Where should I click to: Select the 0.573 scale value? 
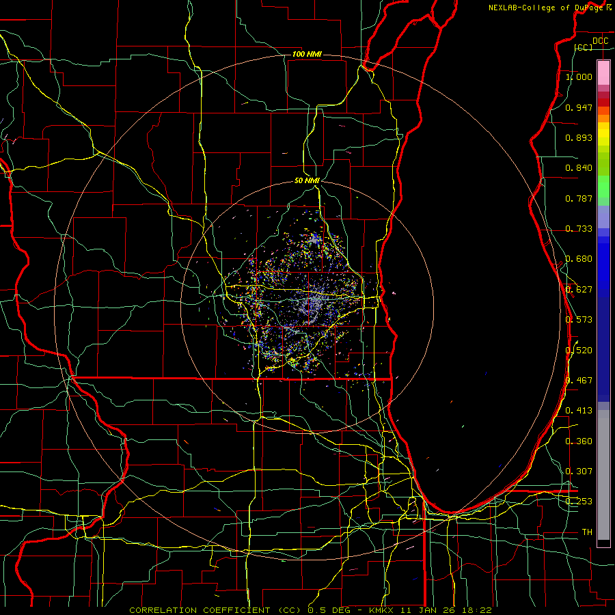click(579, 320)
